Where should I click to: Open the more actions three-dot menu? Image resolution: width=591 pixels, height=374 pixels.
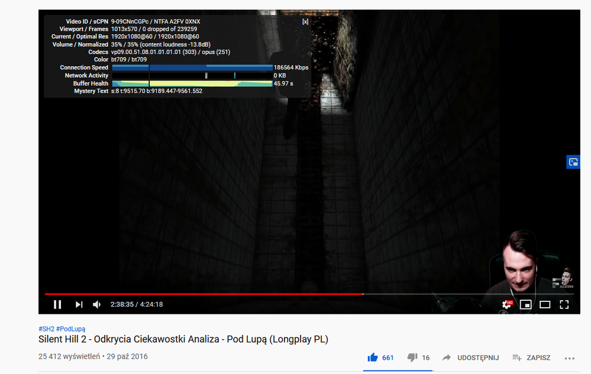570,358
